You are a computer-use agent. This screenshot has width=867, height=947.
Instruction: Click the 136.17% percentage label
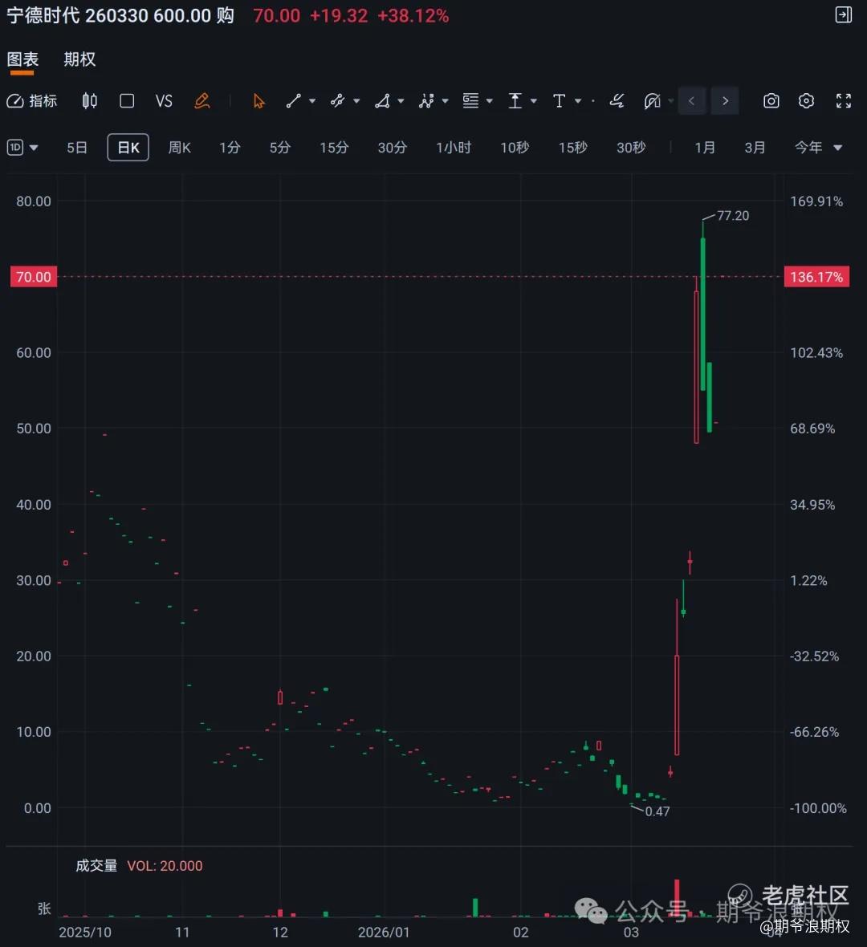(816, 277)
